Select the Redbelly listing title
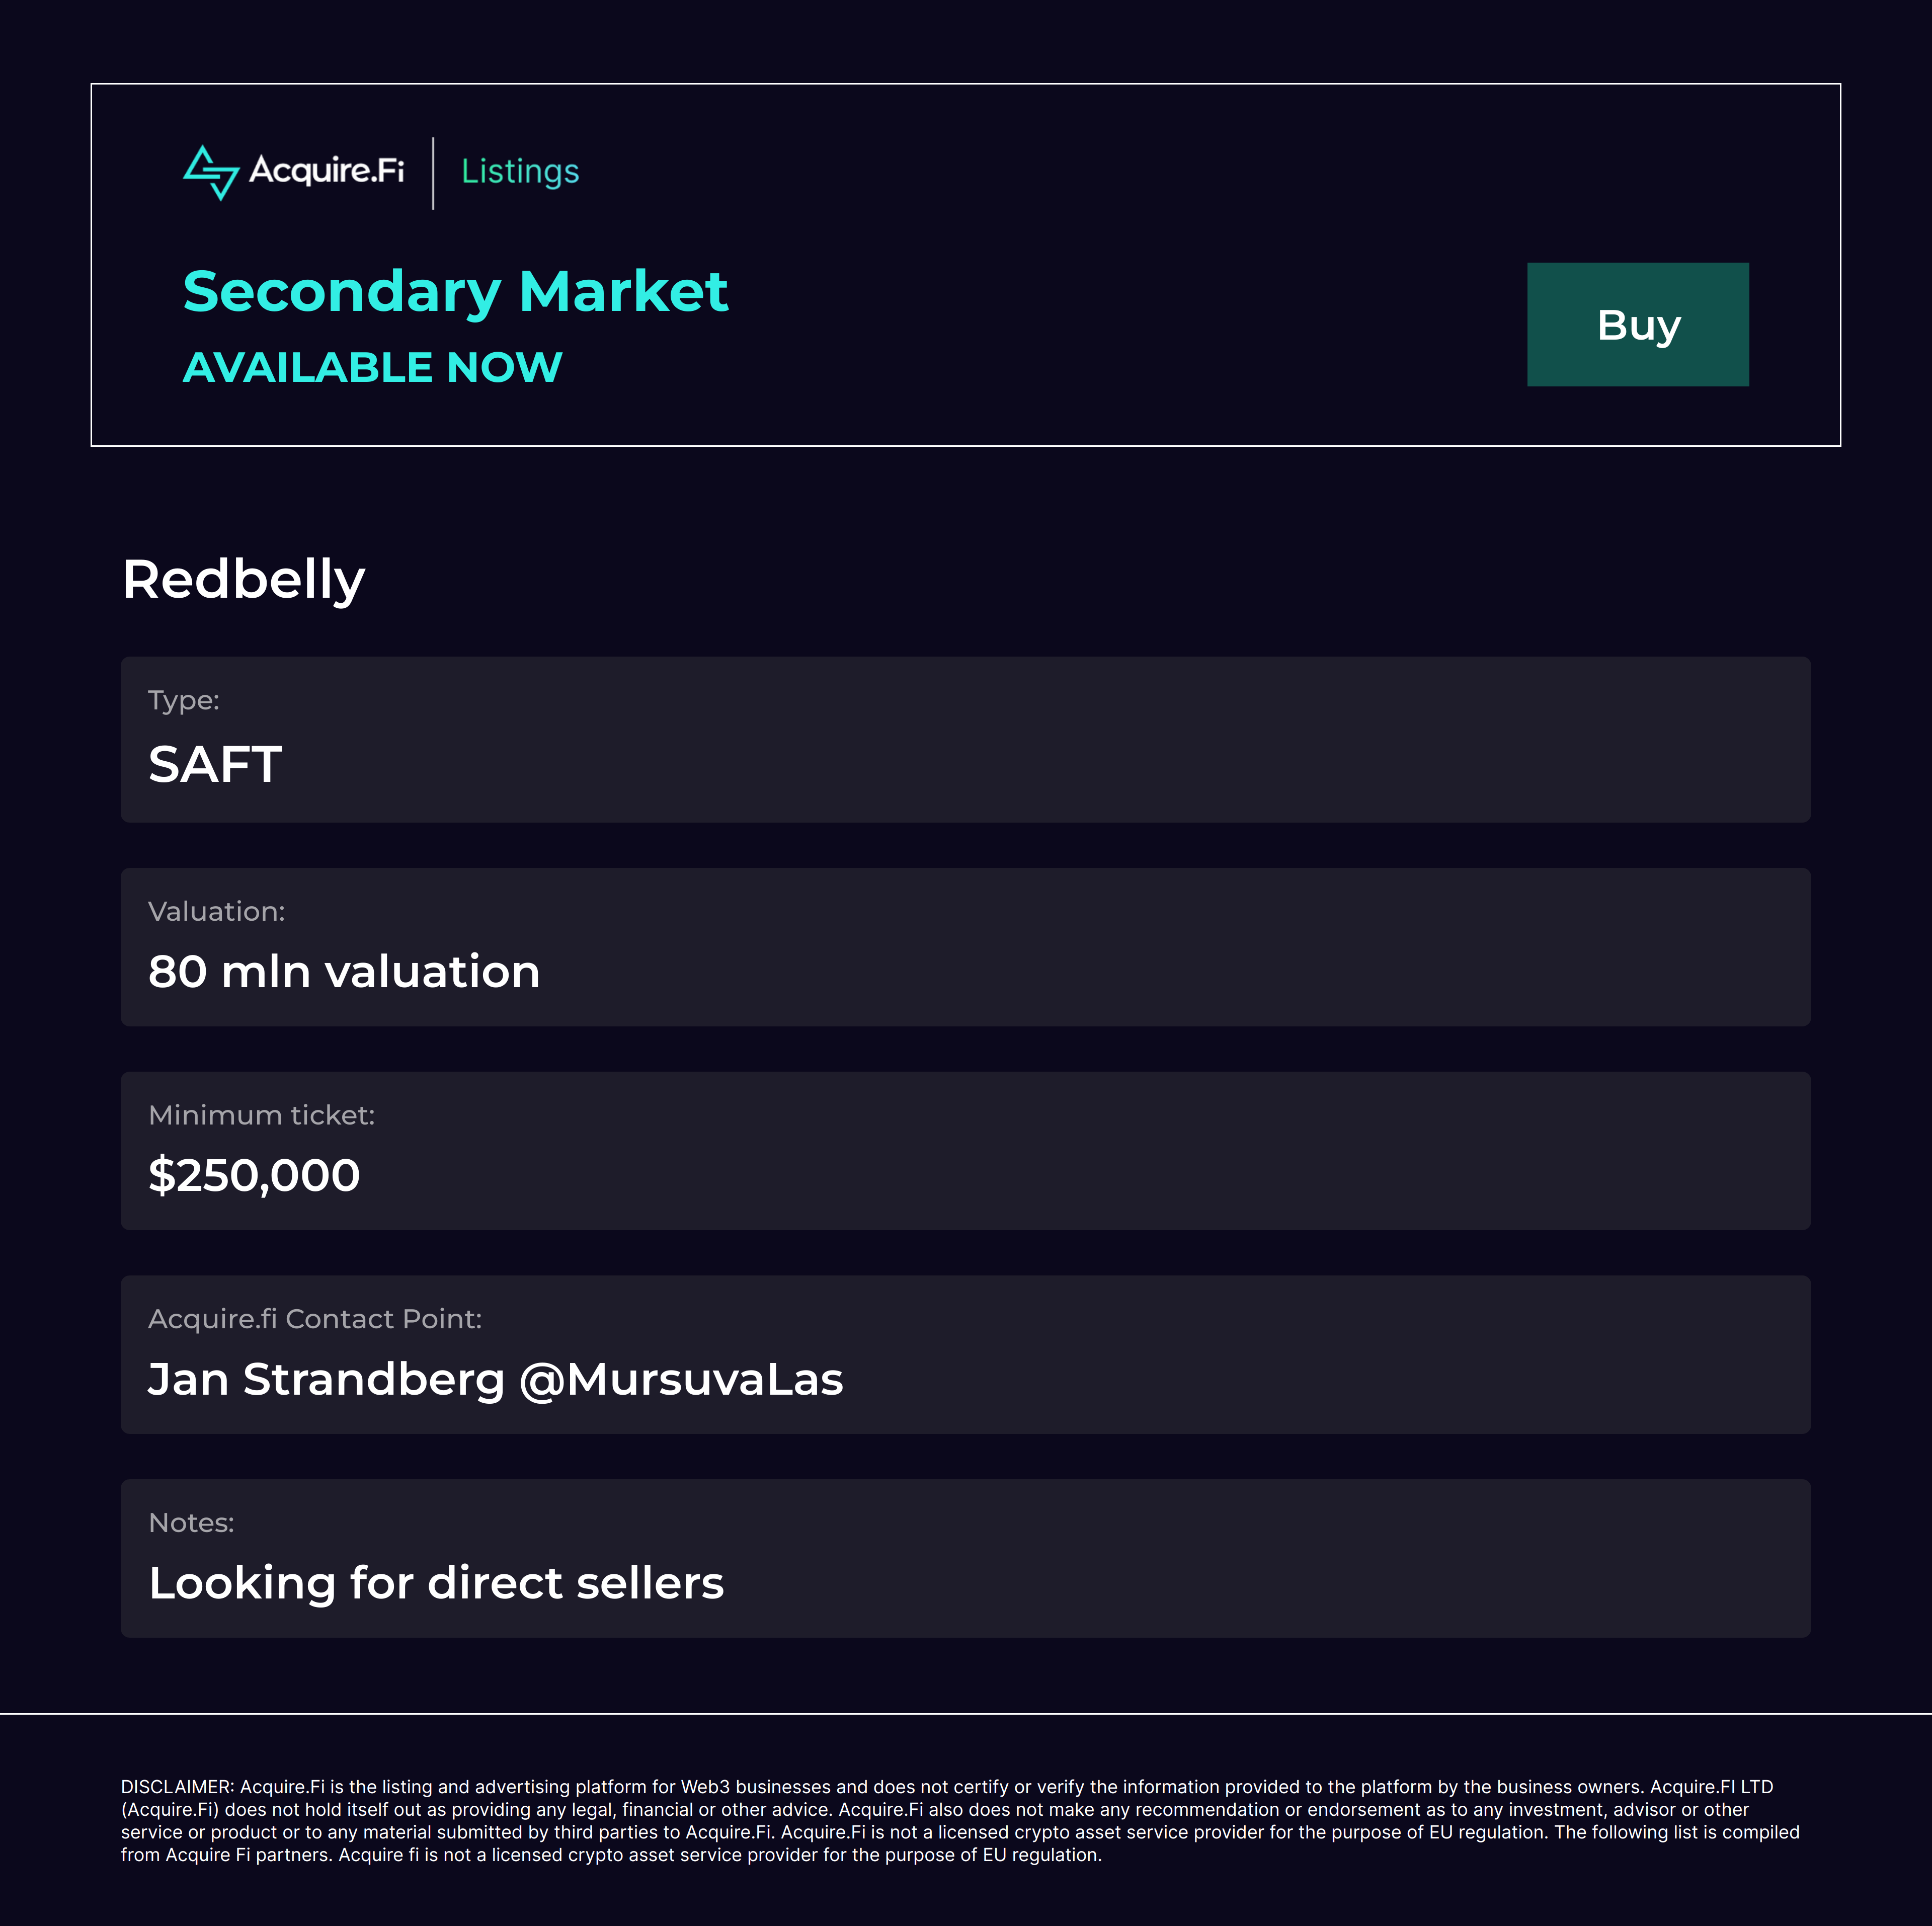The width and height of the screenshot is (1932, 1926). pyautogui.click(x=243, y=579)
